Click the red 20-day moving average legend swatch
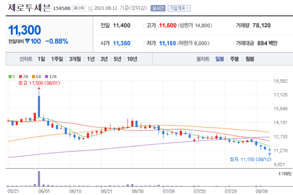 pos(20,77)
